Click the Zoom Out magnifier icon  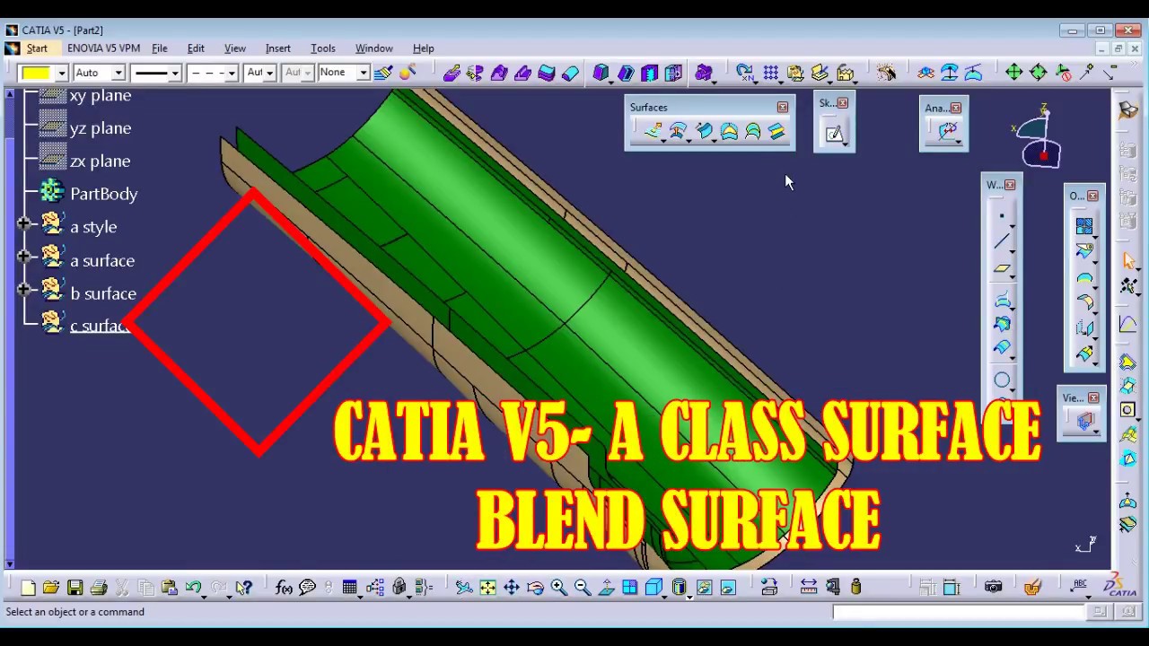582,588
